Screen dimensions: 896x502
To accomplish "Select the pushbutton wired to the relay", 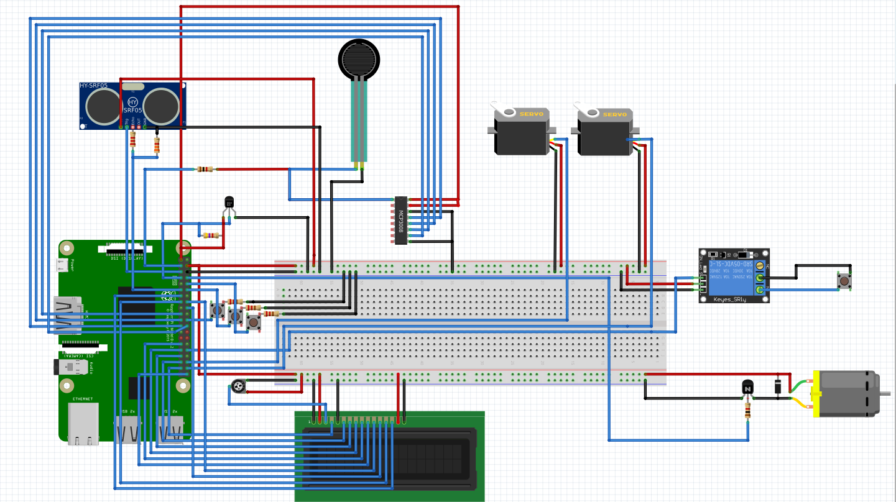I will click(x=845, y=281).
